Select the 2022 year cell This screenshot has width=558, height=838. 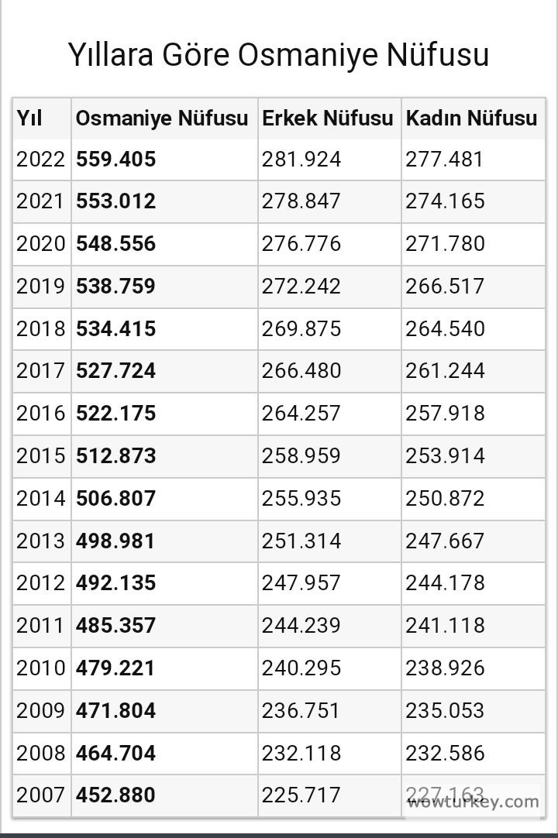(x=41, y=160)
